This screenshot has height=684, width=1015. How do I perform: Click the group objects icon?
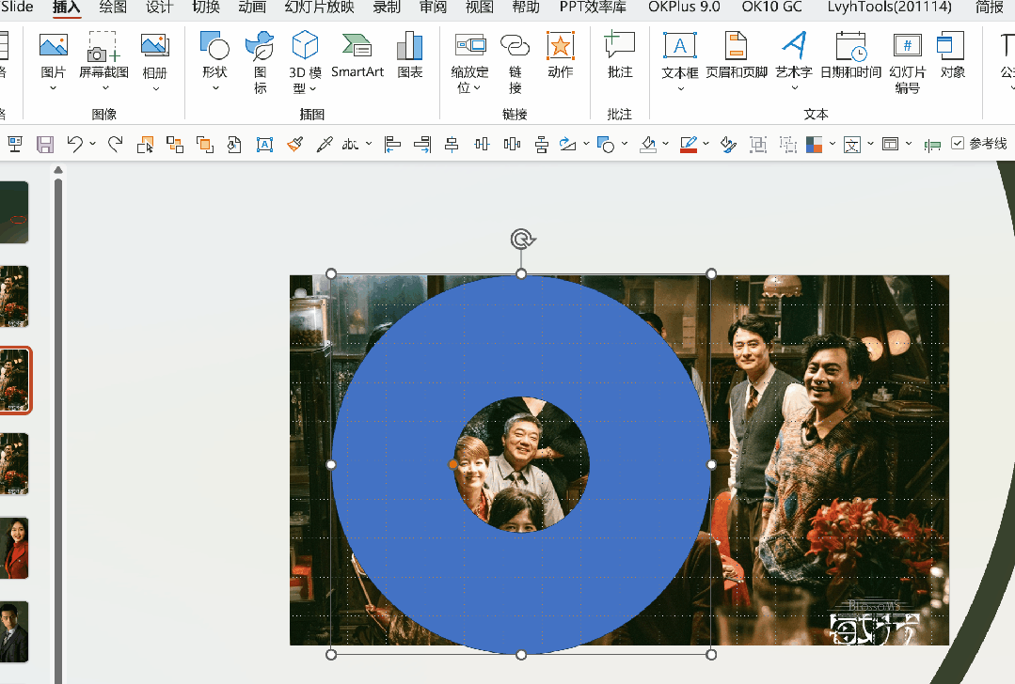(758, 144)
